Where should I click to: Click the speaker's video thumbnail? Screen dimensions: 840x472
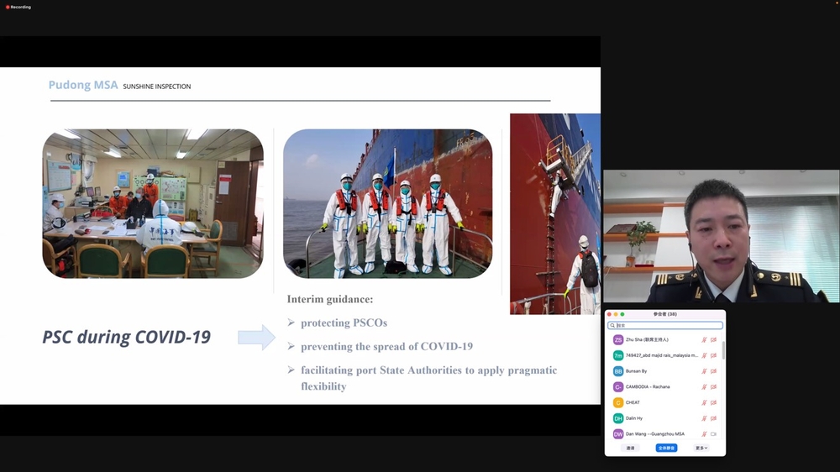tap(721, 236)
